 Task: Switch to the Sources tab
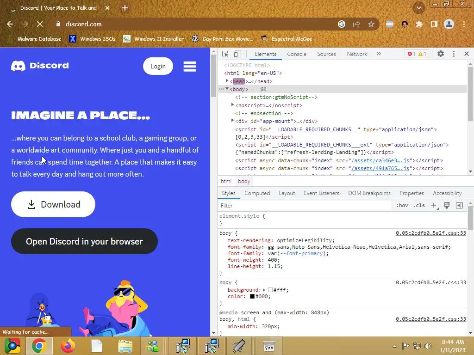(x=326, y=54)
